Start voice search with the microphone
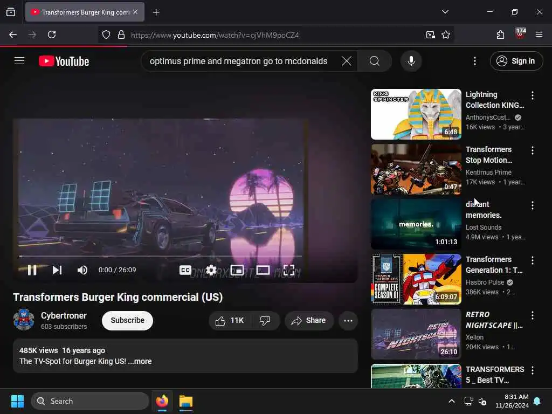Image resolution: width=552 pixels, height=414 pixels. point(411,61)
